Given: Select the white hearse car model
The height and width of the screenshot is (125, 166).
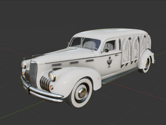Looking at the screenshot, I should tap(87, 68).
